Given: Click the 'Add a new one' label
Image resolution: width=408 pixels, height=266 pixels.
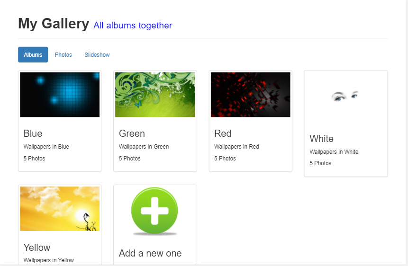Looking at the screenshot, I should click(x=150, y=253).
